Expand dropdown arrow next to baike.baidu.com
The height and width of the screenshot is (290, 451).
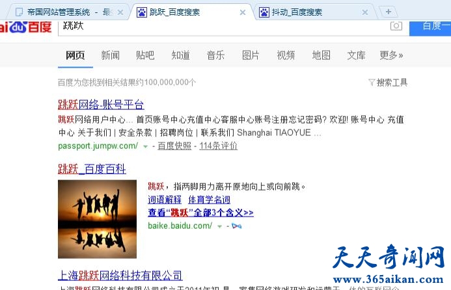click(220, 226)
